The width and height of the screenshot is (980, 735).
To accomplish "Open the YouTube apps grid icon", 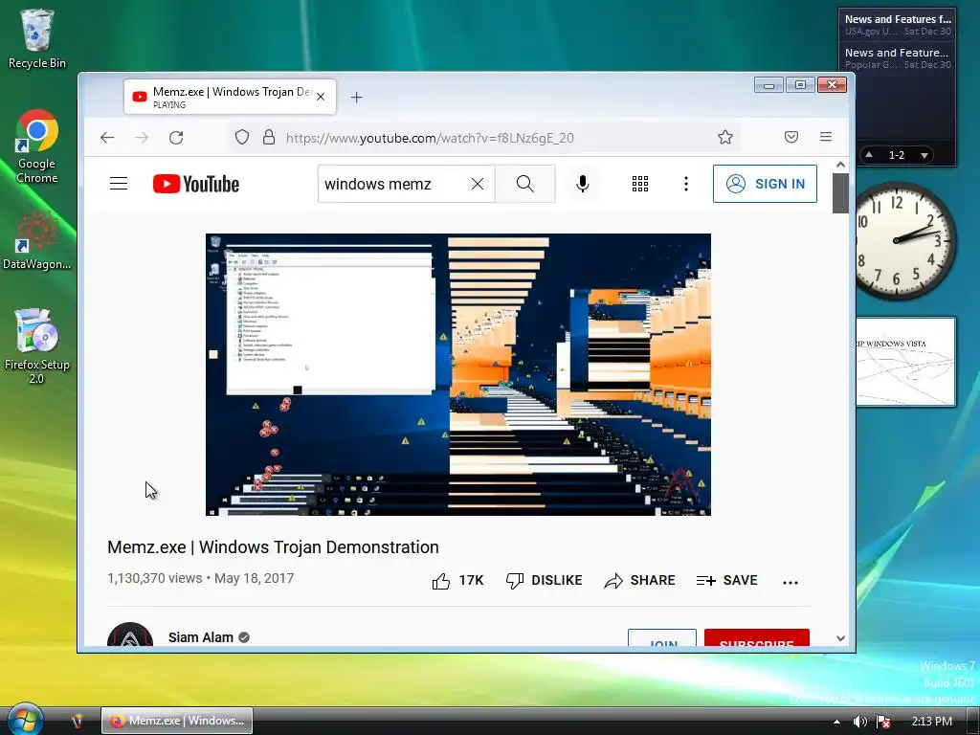I will (640, 184).
